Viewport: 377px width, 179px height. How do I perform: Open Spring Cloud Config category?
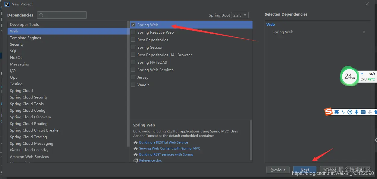tap(68, 111)
